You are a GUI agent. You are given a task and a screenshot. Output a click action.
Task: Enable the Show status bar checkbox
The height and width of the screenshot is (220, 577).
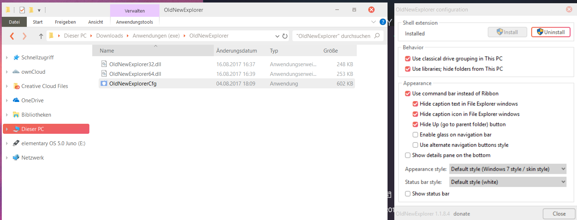click(408, 194)
